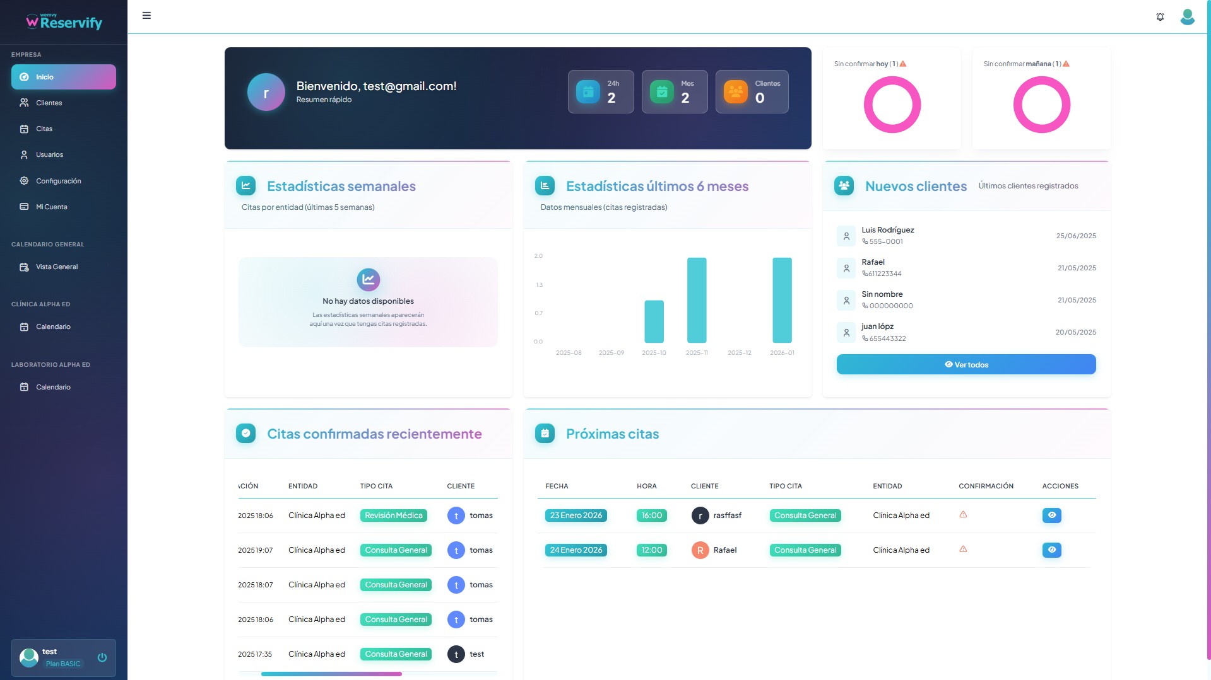Image resolution: width=1211 pixels, height=680 pixels.
Task: View details of the rasffasf appointment
Action: click(x=1051, y=515)
